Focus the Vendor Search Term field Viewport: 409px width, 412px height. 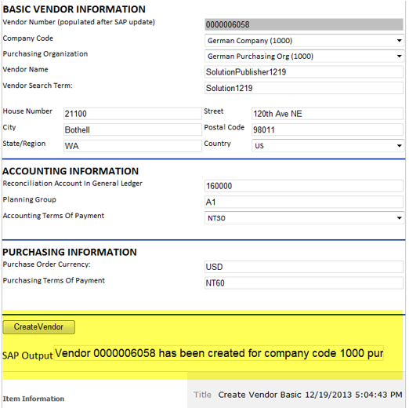304,88
